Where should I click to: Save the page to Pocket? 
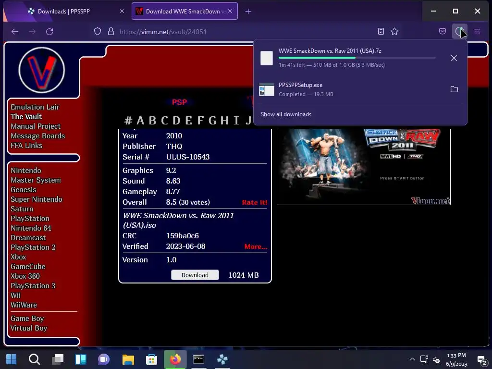443,31
